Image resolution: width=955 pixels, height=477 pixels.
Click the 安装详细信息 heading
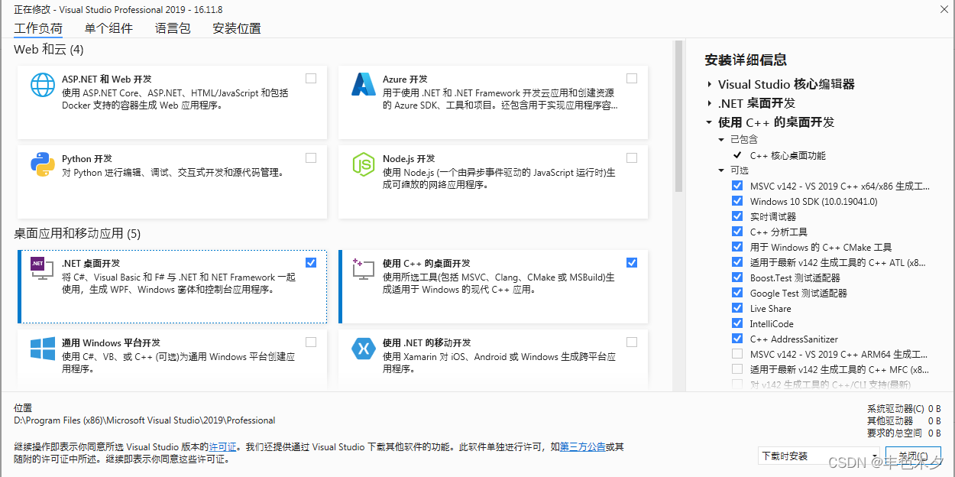746,60
